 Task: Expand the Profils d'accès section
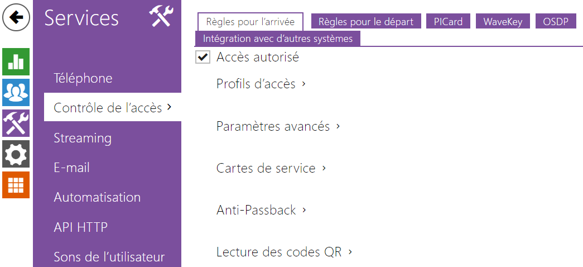tap(261, 84)
